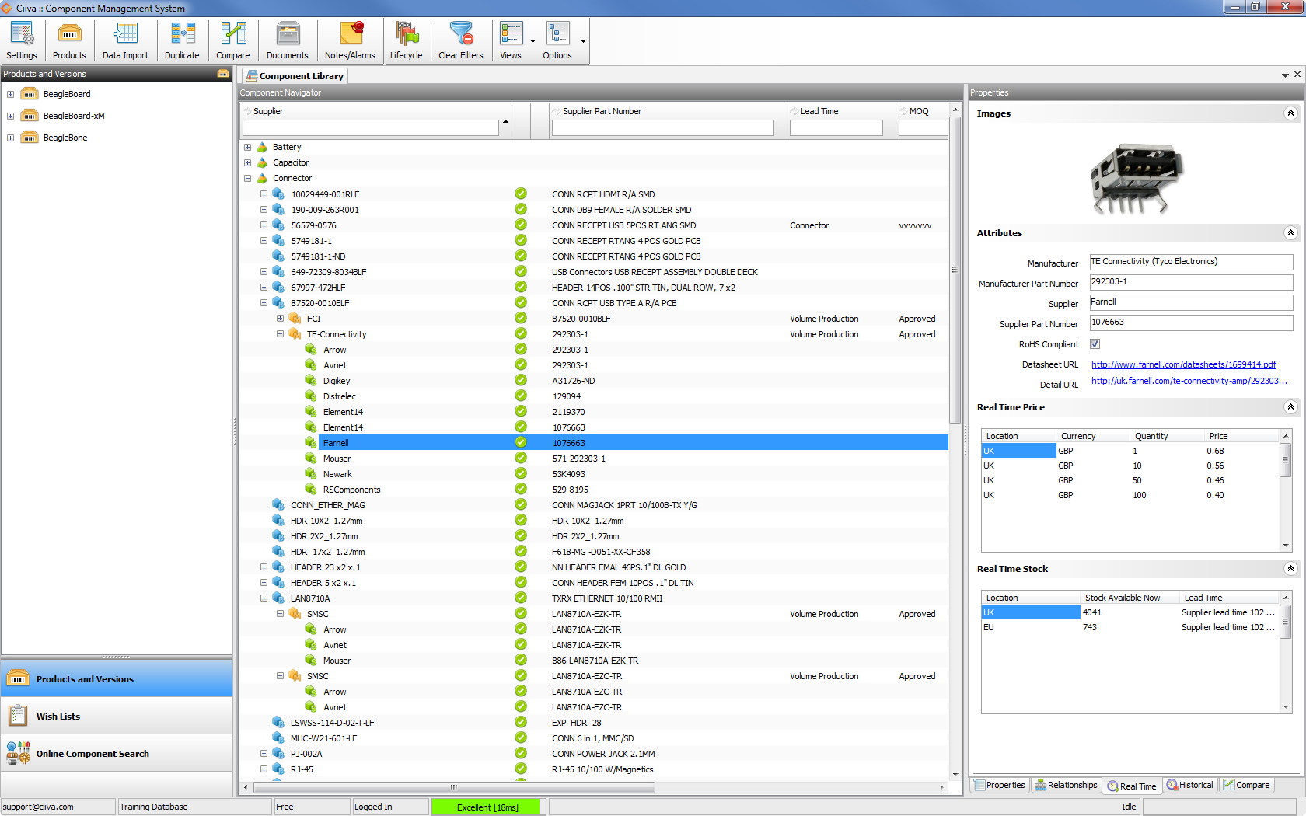Select the Duplicate tool in the toolbar
1306x816 pixels.
click(182, 40)
